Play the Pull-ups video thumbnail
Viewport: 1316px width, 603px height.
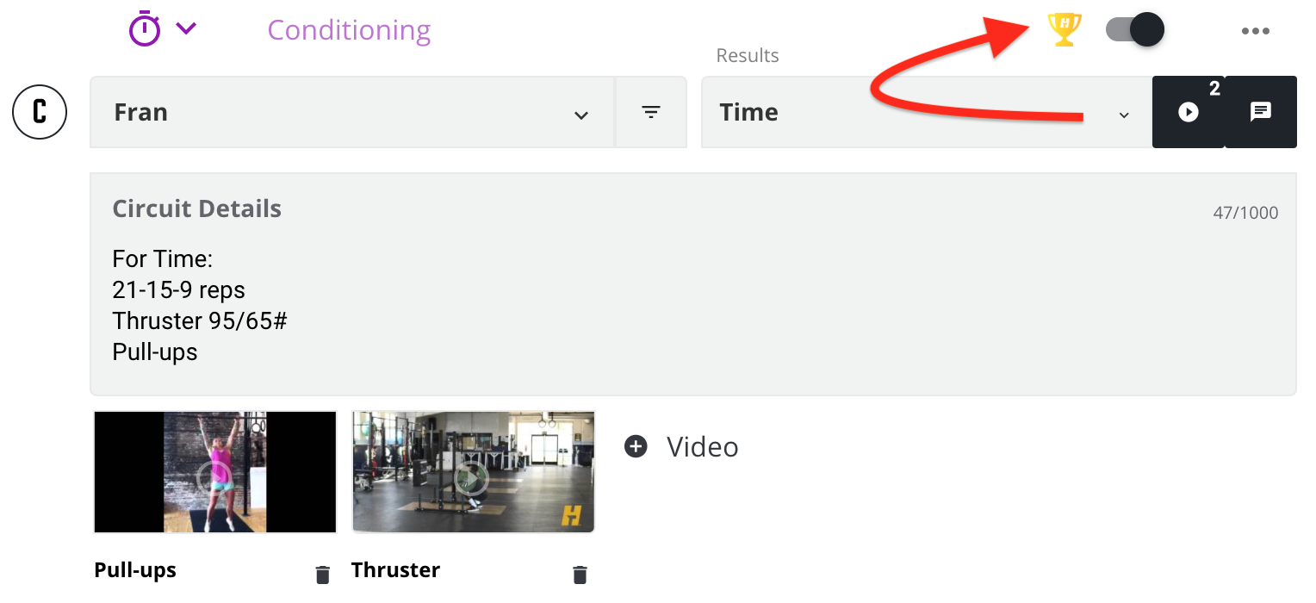tap(214, 472)
